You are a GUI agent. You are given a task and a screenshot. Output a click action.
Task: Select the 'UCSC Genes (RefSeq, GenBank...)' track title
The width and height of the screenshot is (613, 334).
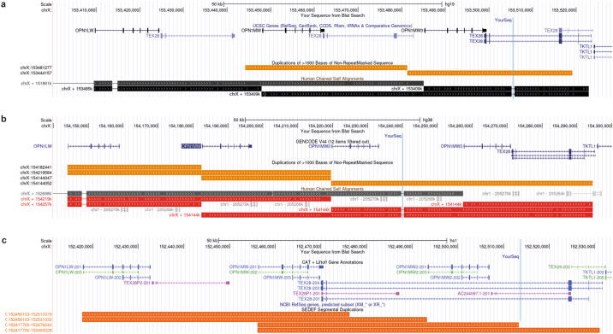point(332,26)
